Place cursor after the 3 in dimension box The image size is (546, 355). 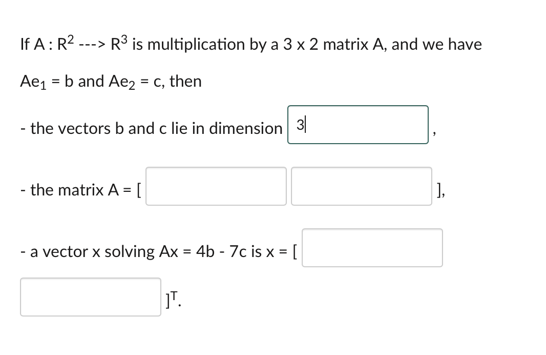click(x=304, y=125)
